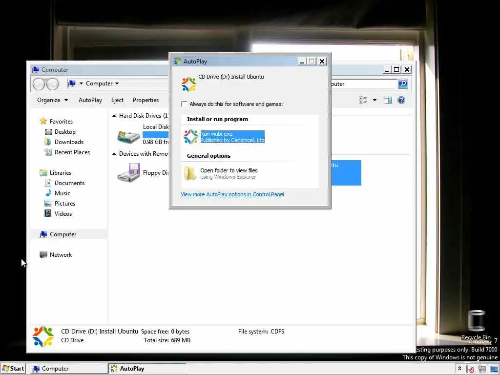This screenshot has height=375, width=500.
Task: Click 'File system: CDFS' text in details pane
Action: pyautogui.click(x=261, y=332)
